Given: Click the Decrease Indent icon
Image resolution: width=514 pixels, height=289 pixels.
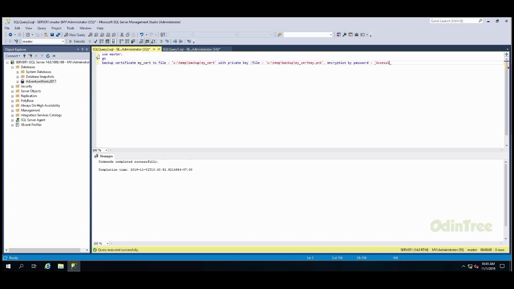Looking at the screenshot, I should click(x=175, y=41).
